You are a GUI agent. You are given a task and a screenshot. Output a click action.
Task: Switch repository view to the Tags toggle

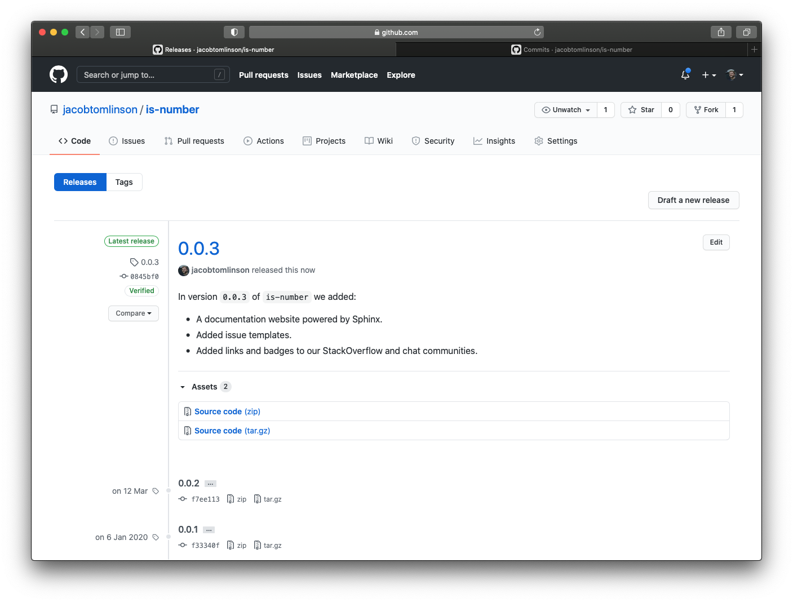tap(124, 182)
